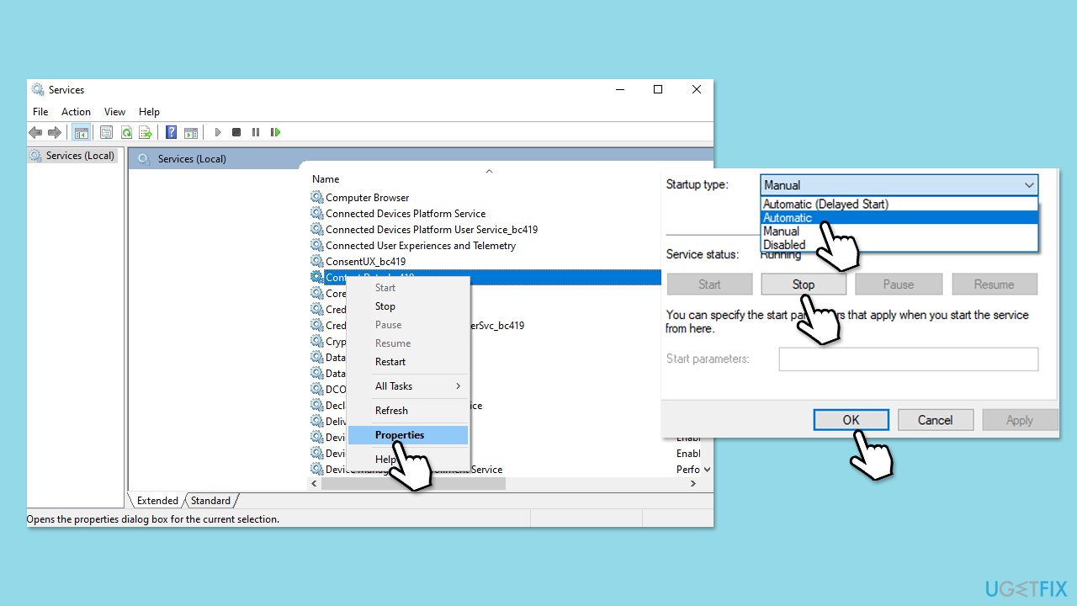Switch to the Standard tab
Screen dimensions: 1077x606
tap(210, 501)
